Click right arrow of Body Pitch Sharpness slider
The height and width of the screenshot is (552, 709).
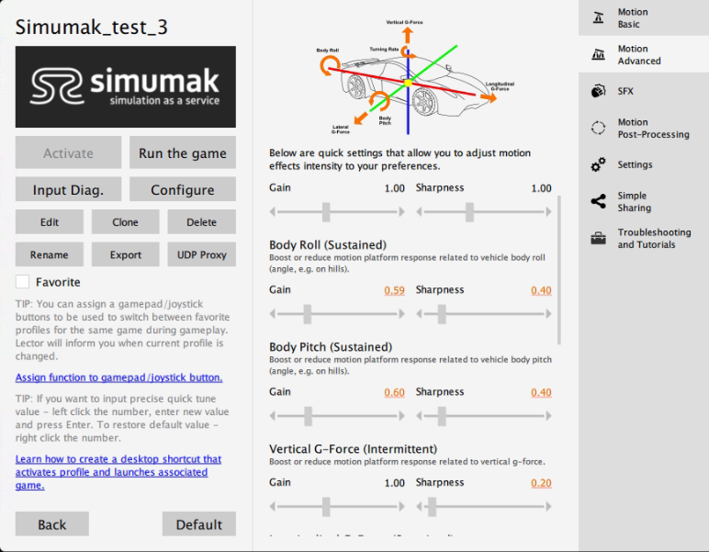(548, 416)
